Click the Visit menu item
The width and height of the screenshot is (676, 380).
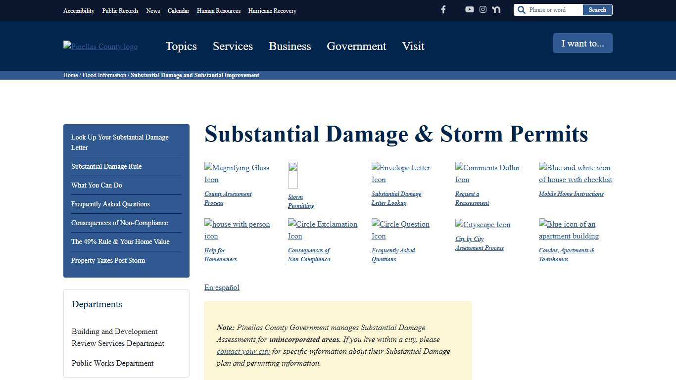413,46
